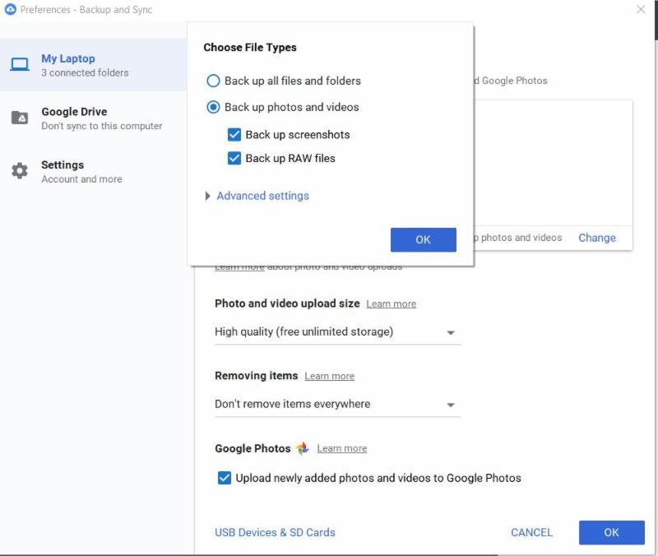
Task: Click the Change link for file types
Action: 596,238
